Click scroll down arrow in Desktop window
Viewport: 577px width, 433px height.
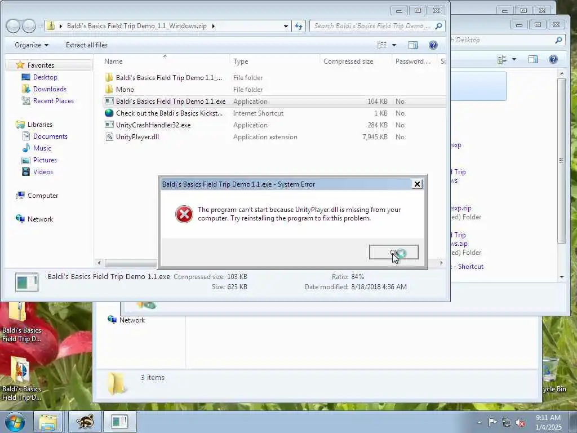562,277
